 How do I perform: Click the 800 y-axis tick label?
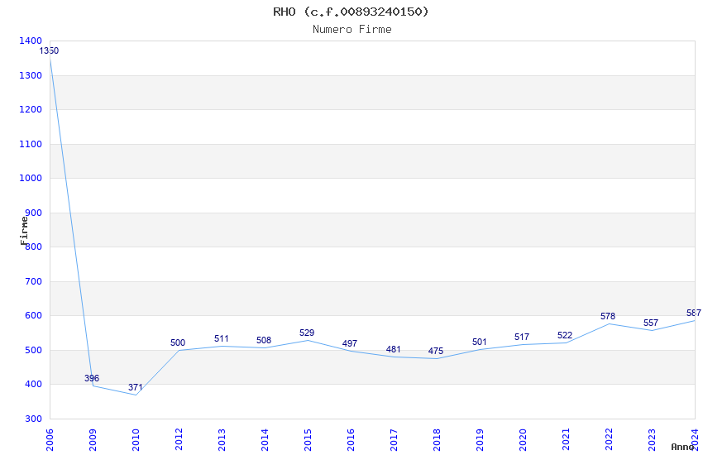[x=33, y=247]
